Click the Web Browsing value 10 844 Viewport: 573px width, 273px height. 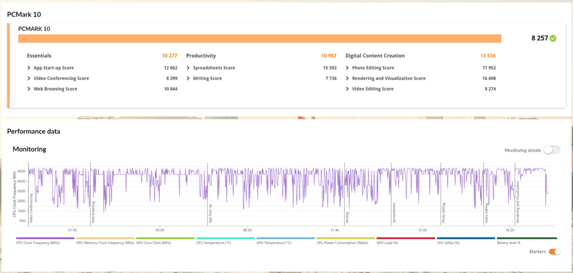click(x=171, y=89)
